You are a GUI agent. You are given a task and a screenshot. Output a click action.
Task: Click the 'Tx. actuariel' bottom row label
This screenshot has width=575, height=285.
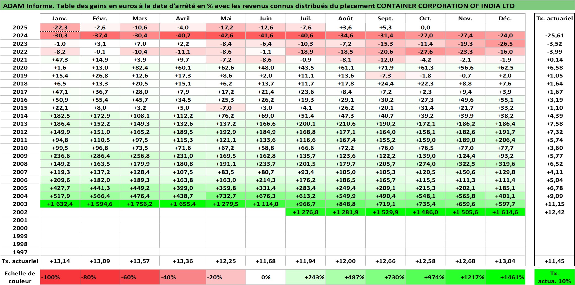pos(20,261)
